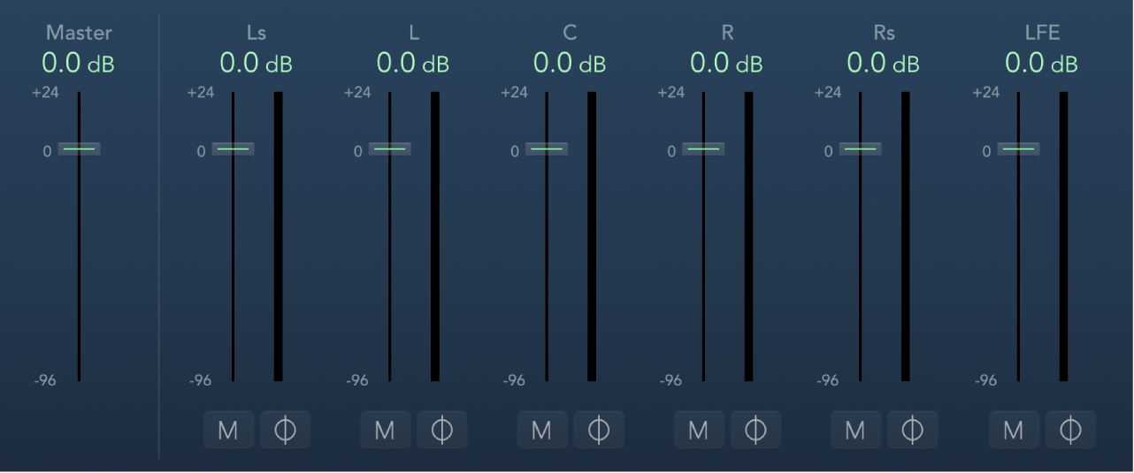Viewport: 1134px width, 473px height.
Task: Click the Master fader handle
Action: pos(79,149)
